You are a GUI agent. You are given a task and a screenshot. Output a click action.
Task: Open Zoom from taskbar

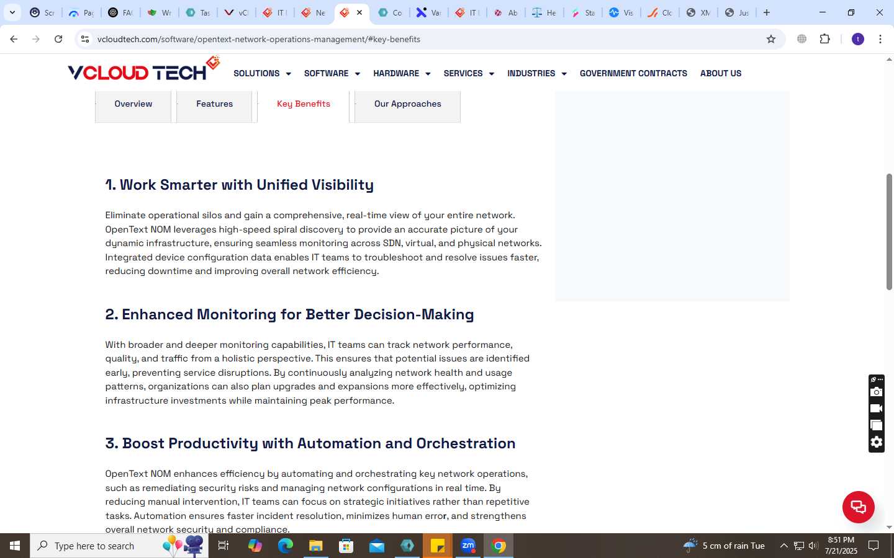pyautogui.click(x=468, y=546)
